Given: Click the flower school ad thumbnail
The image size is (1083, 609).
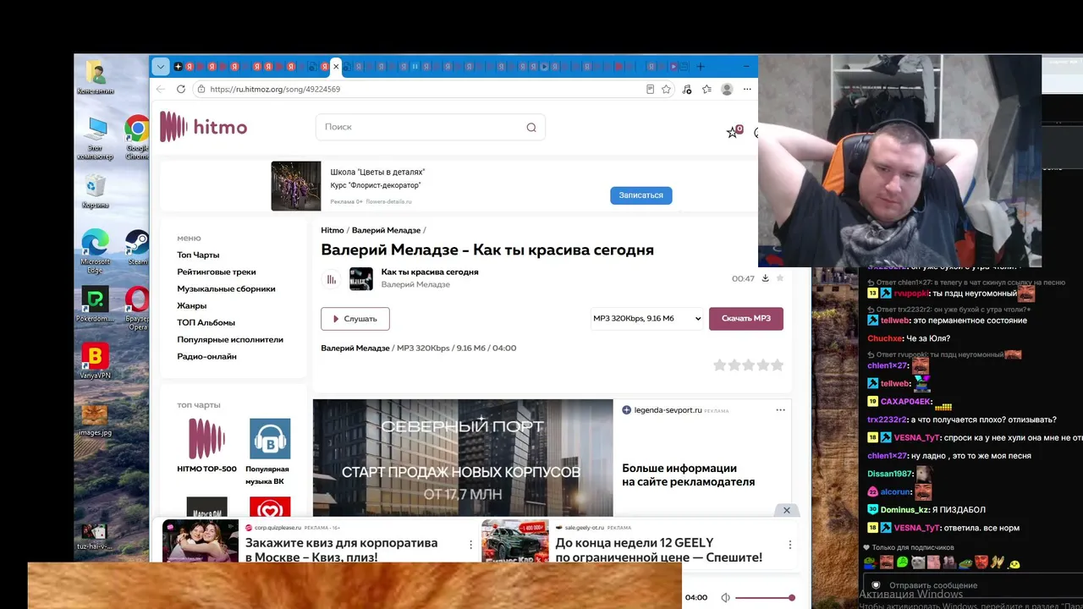Looking at the screenshot, I should 296,186.
